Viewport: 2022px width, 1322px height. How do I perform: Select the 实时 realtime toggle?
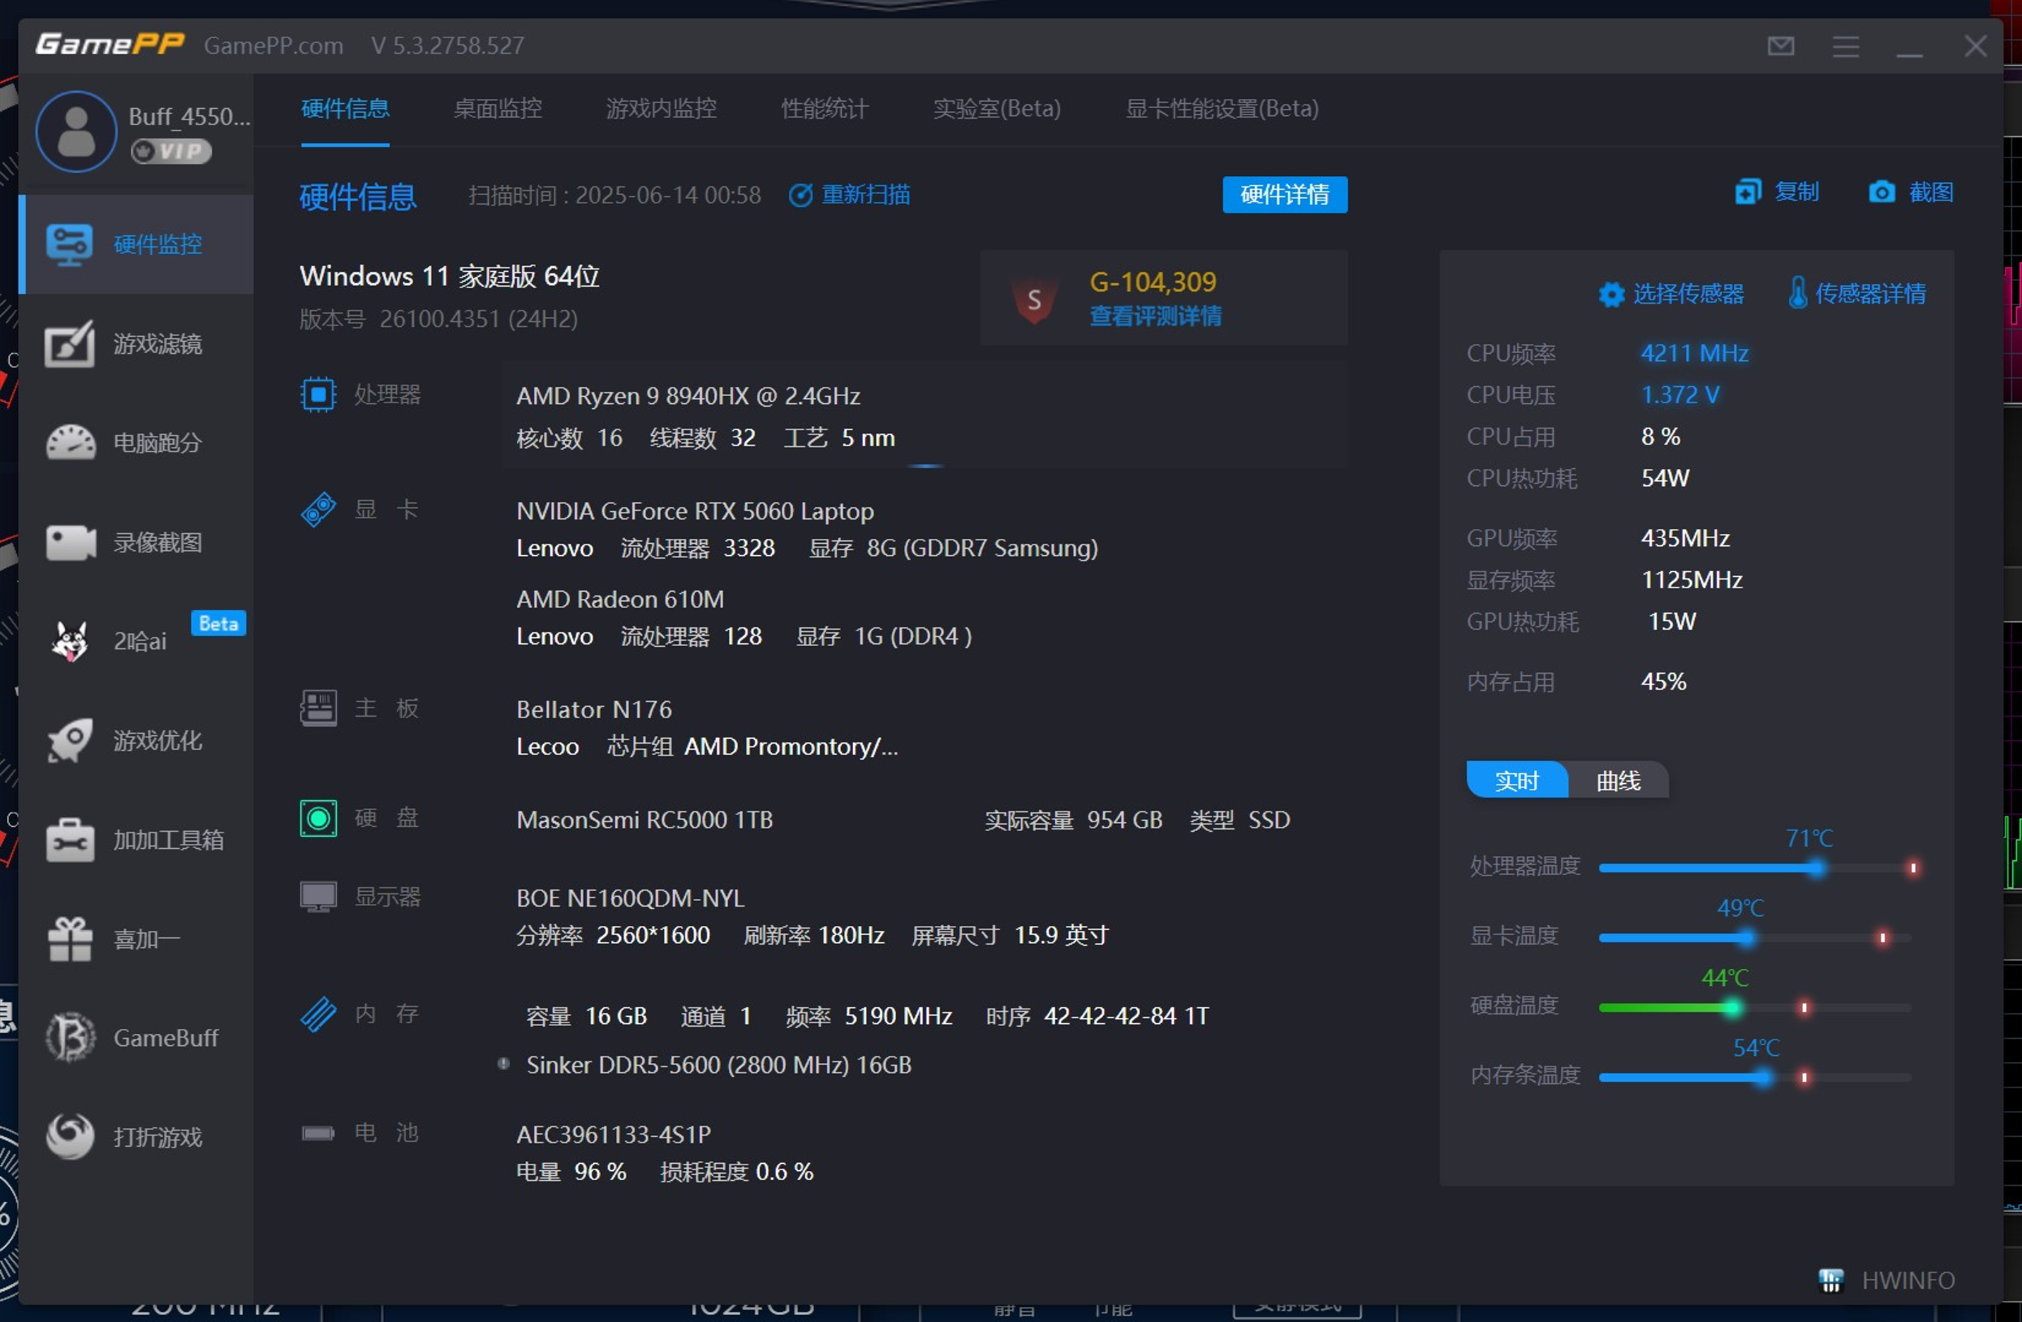(1516, 781)
